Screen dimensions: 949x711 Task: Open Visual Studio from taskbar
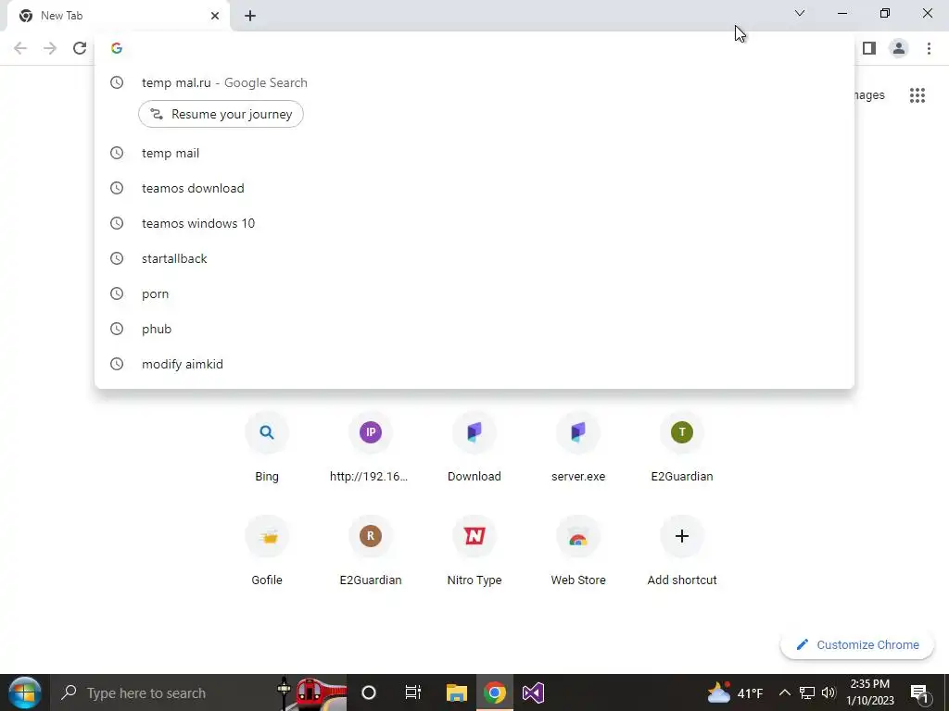(533, 692)
